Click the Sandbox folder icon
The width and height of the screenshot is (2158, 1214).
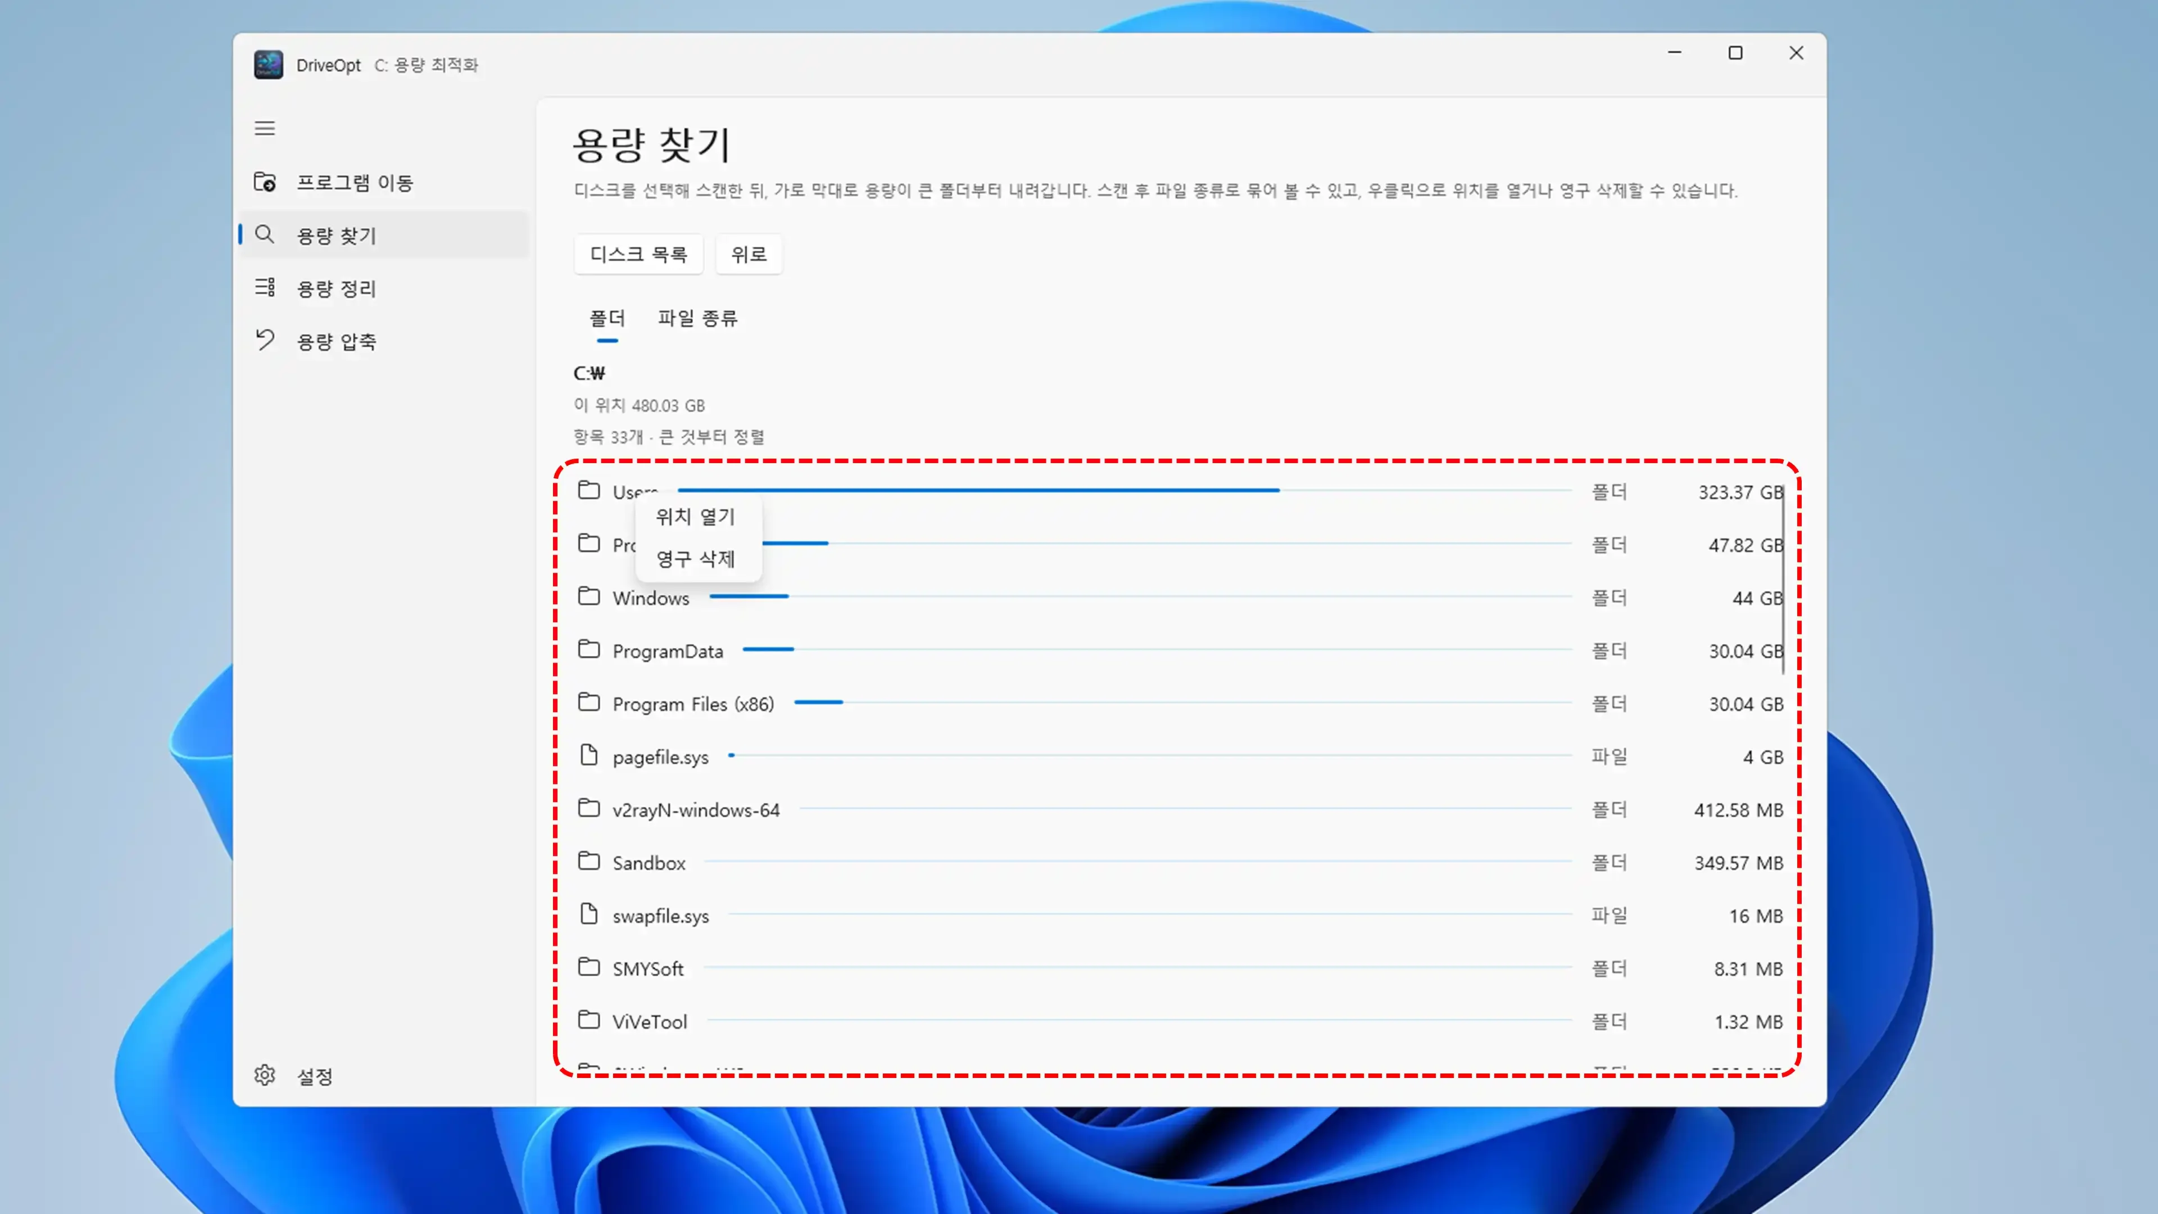[589, 861]
